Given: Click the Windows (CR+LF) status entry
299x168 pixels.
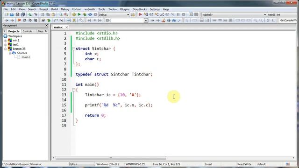Looking at the screenshot, I should click(x=107, y=164).
